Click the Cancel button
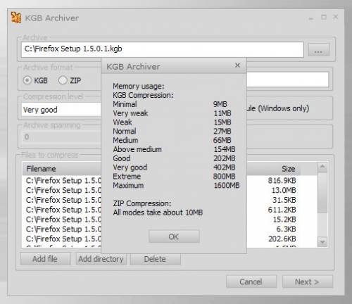The width and height of the screenshot is (352, 304). click(x=251, y=281)
